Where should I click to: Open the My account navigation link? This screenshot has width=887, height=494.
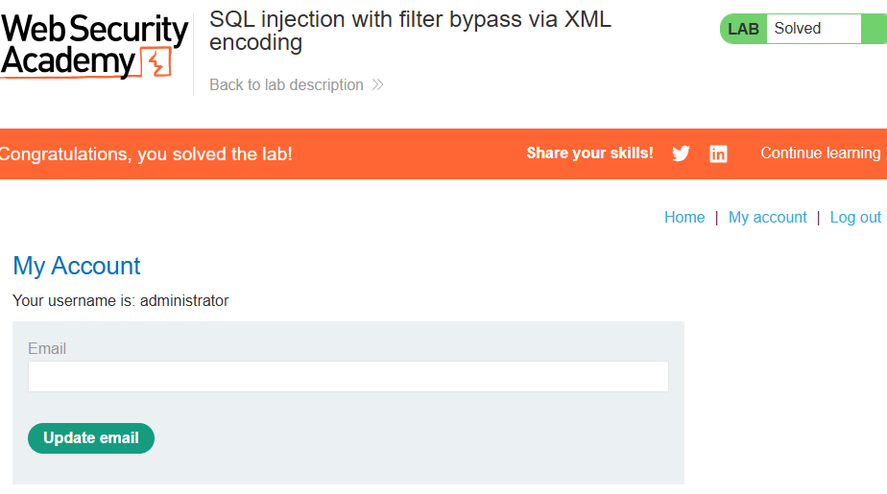pos(767,217)
